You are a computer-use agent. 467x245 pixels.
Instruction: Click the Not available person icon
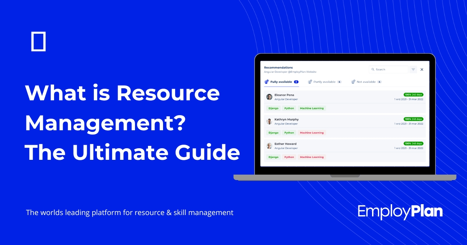[x=353, y=82]
